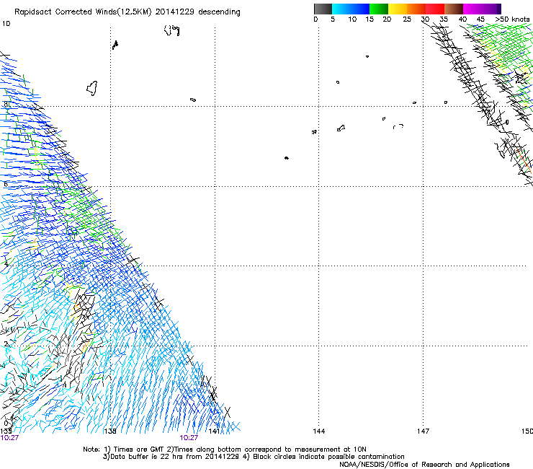Click the yellow segment of the color bar
The height and width of the screenshot is (469, 533).
398,9
